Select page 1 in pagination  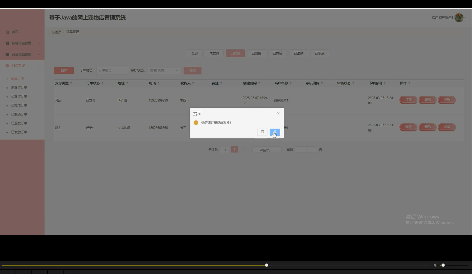[234, 150]
